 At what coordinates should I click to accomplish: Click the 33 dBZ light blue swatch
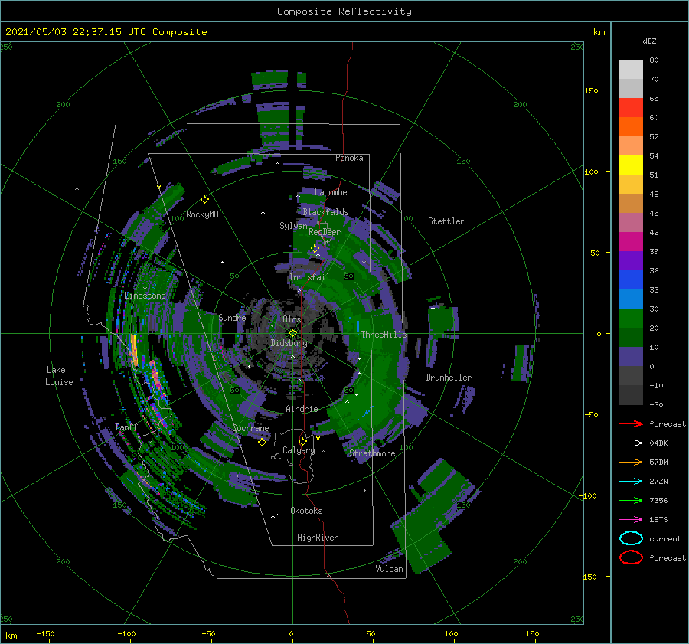point(631,299)
